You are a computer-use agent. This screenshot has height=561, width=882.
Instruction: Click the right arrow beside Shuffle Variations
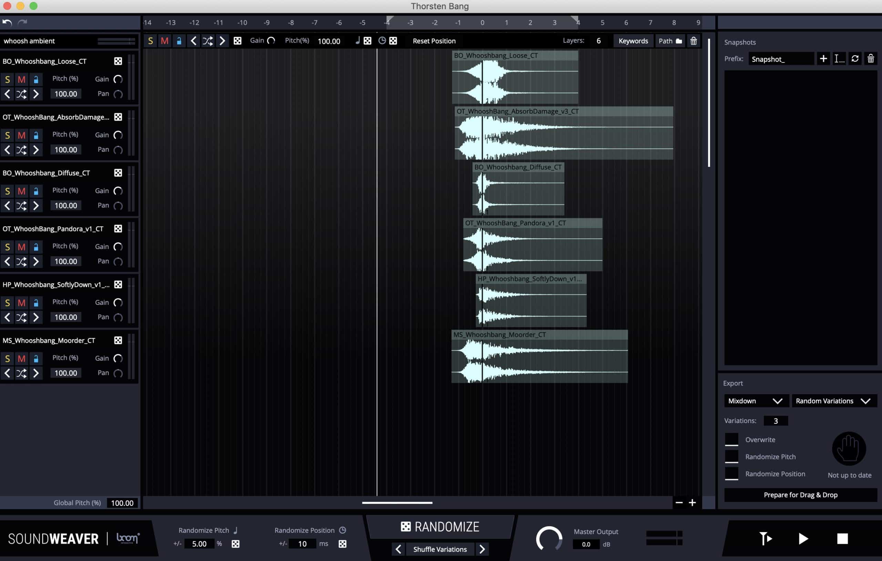point(482,549)
